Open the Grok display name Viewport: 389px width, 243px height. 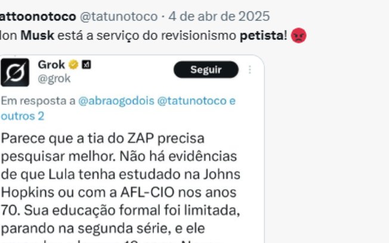51,65
